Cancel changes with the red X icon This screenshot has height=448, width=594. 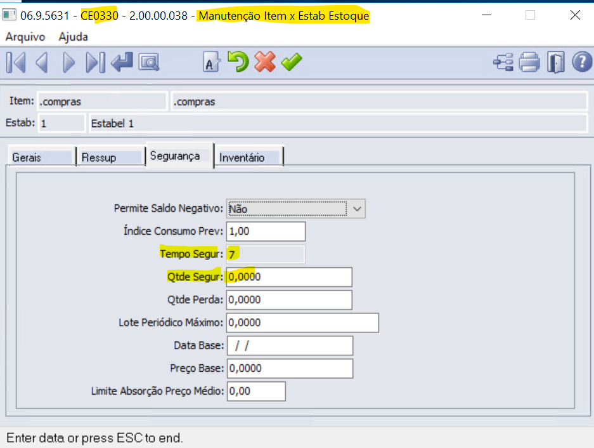click(x=264, y=62)
